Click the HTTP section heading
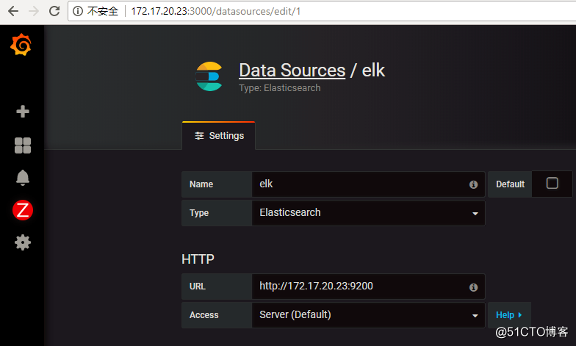 pyautogui.click(x=198, y=259)
